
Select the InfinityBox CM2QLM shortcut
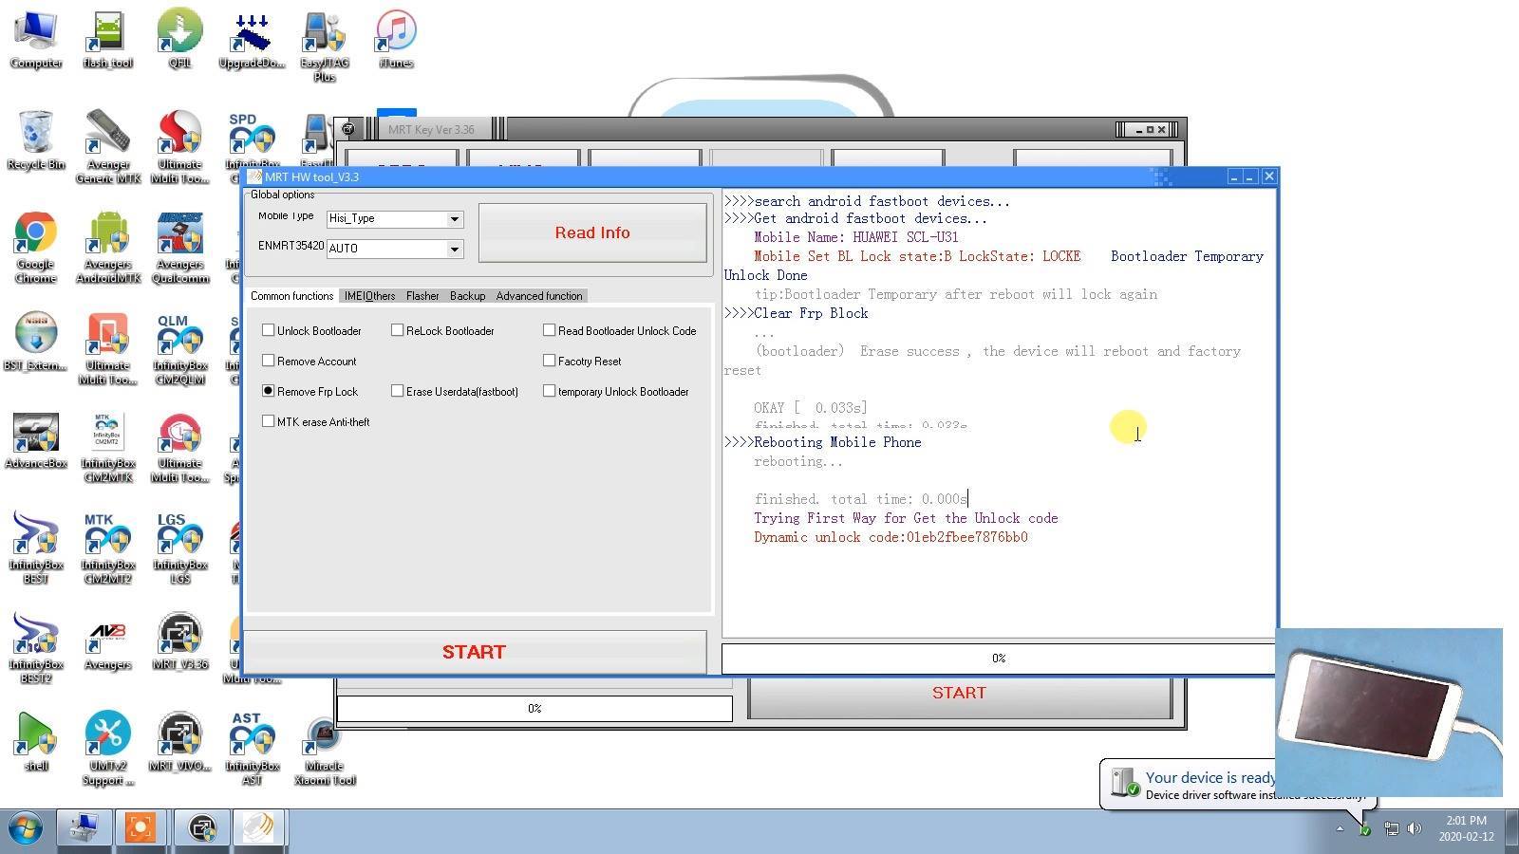(x=179, y=348)
